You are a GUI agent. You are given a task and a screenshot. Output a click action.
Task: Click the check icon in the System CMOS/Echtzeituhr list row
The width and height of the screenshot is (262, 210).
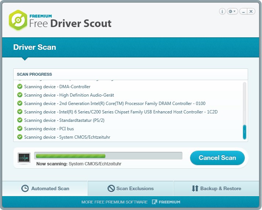point(20,137)
